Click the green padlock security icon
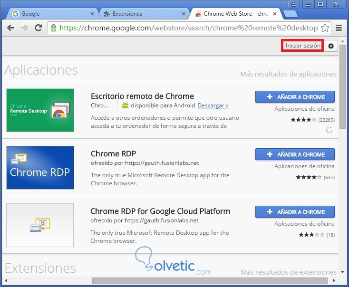 (x=53, y=28)
